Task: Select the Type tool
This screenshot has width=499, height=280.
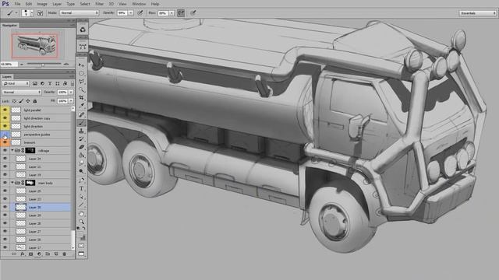Action: [x=82, y=188]
